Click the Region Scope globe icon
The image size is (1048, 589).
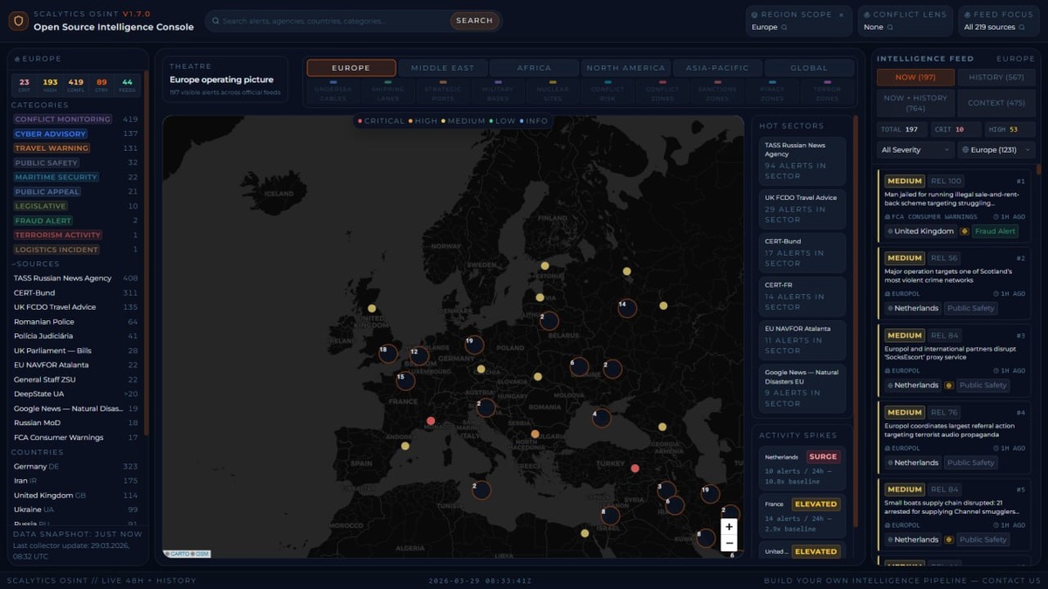point(755,14)
